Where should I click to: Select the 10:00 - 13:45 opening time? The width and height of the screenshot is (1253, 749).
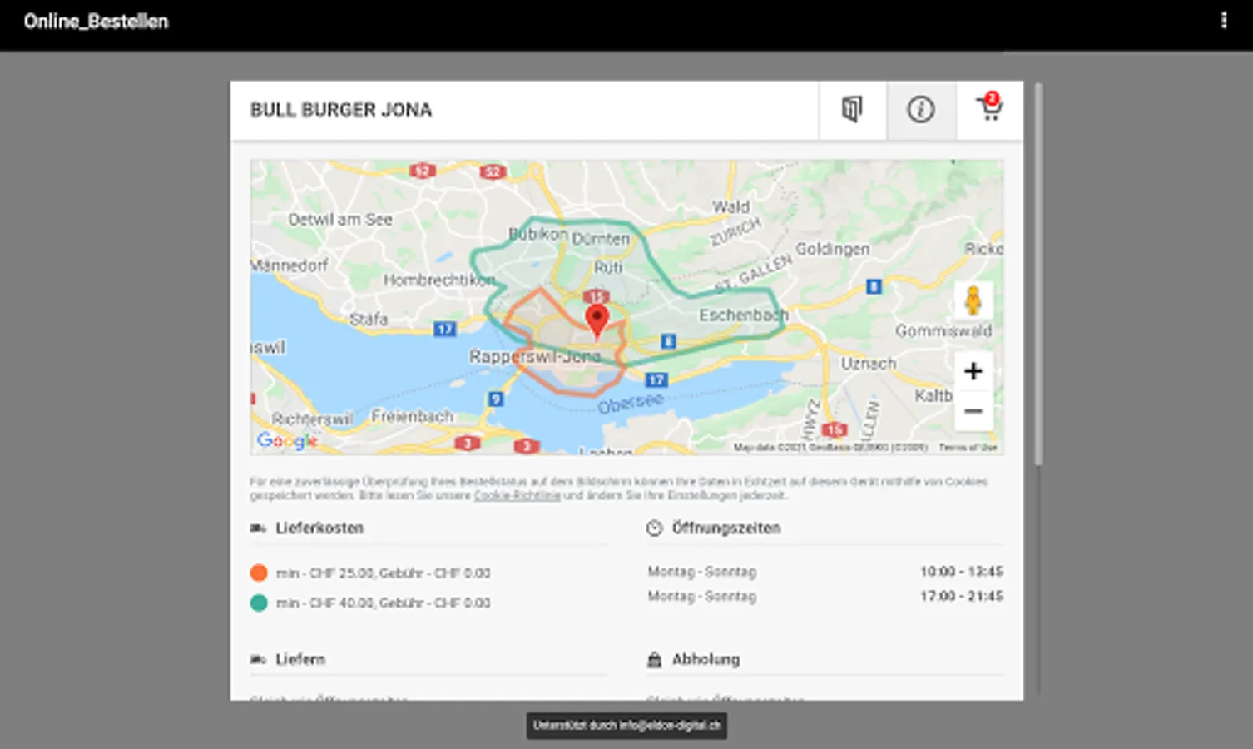point(961,572)
